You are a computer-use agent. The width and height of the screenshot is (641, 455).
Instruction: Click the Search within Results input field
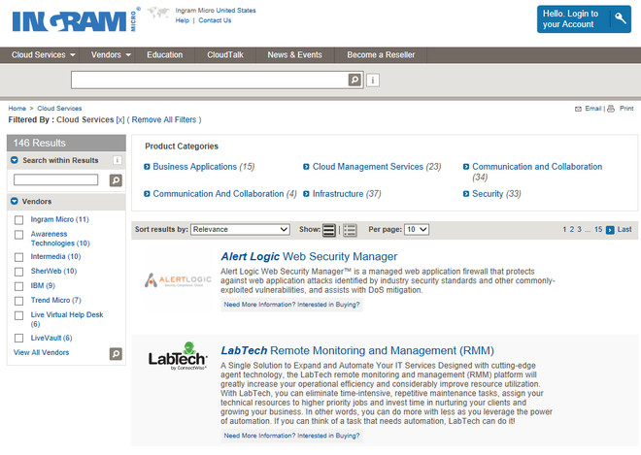[56, 179]
